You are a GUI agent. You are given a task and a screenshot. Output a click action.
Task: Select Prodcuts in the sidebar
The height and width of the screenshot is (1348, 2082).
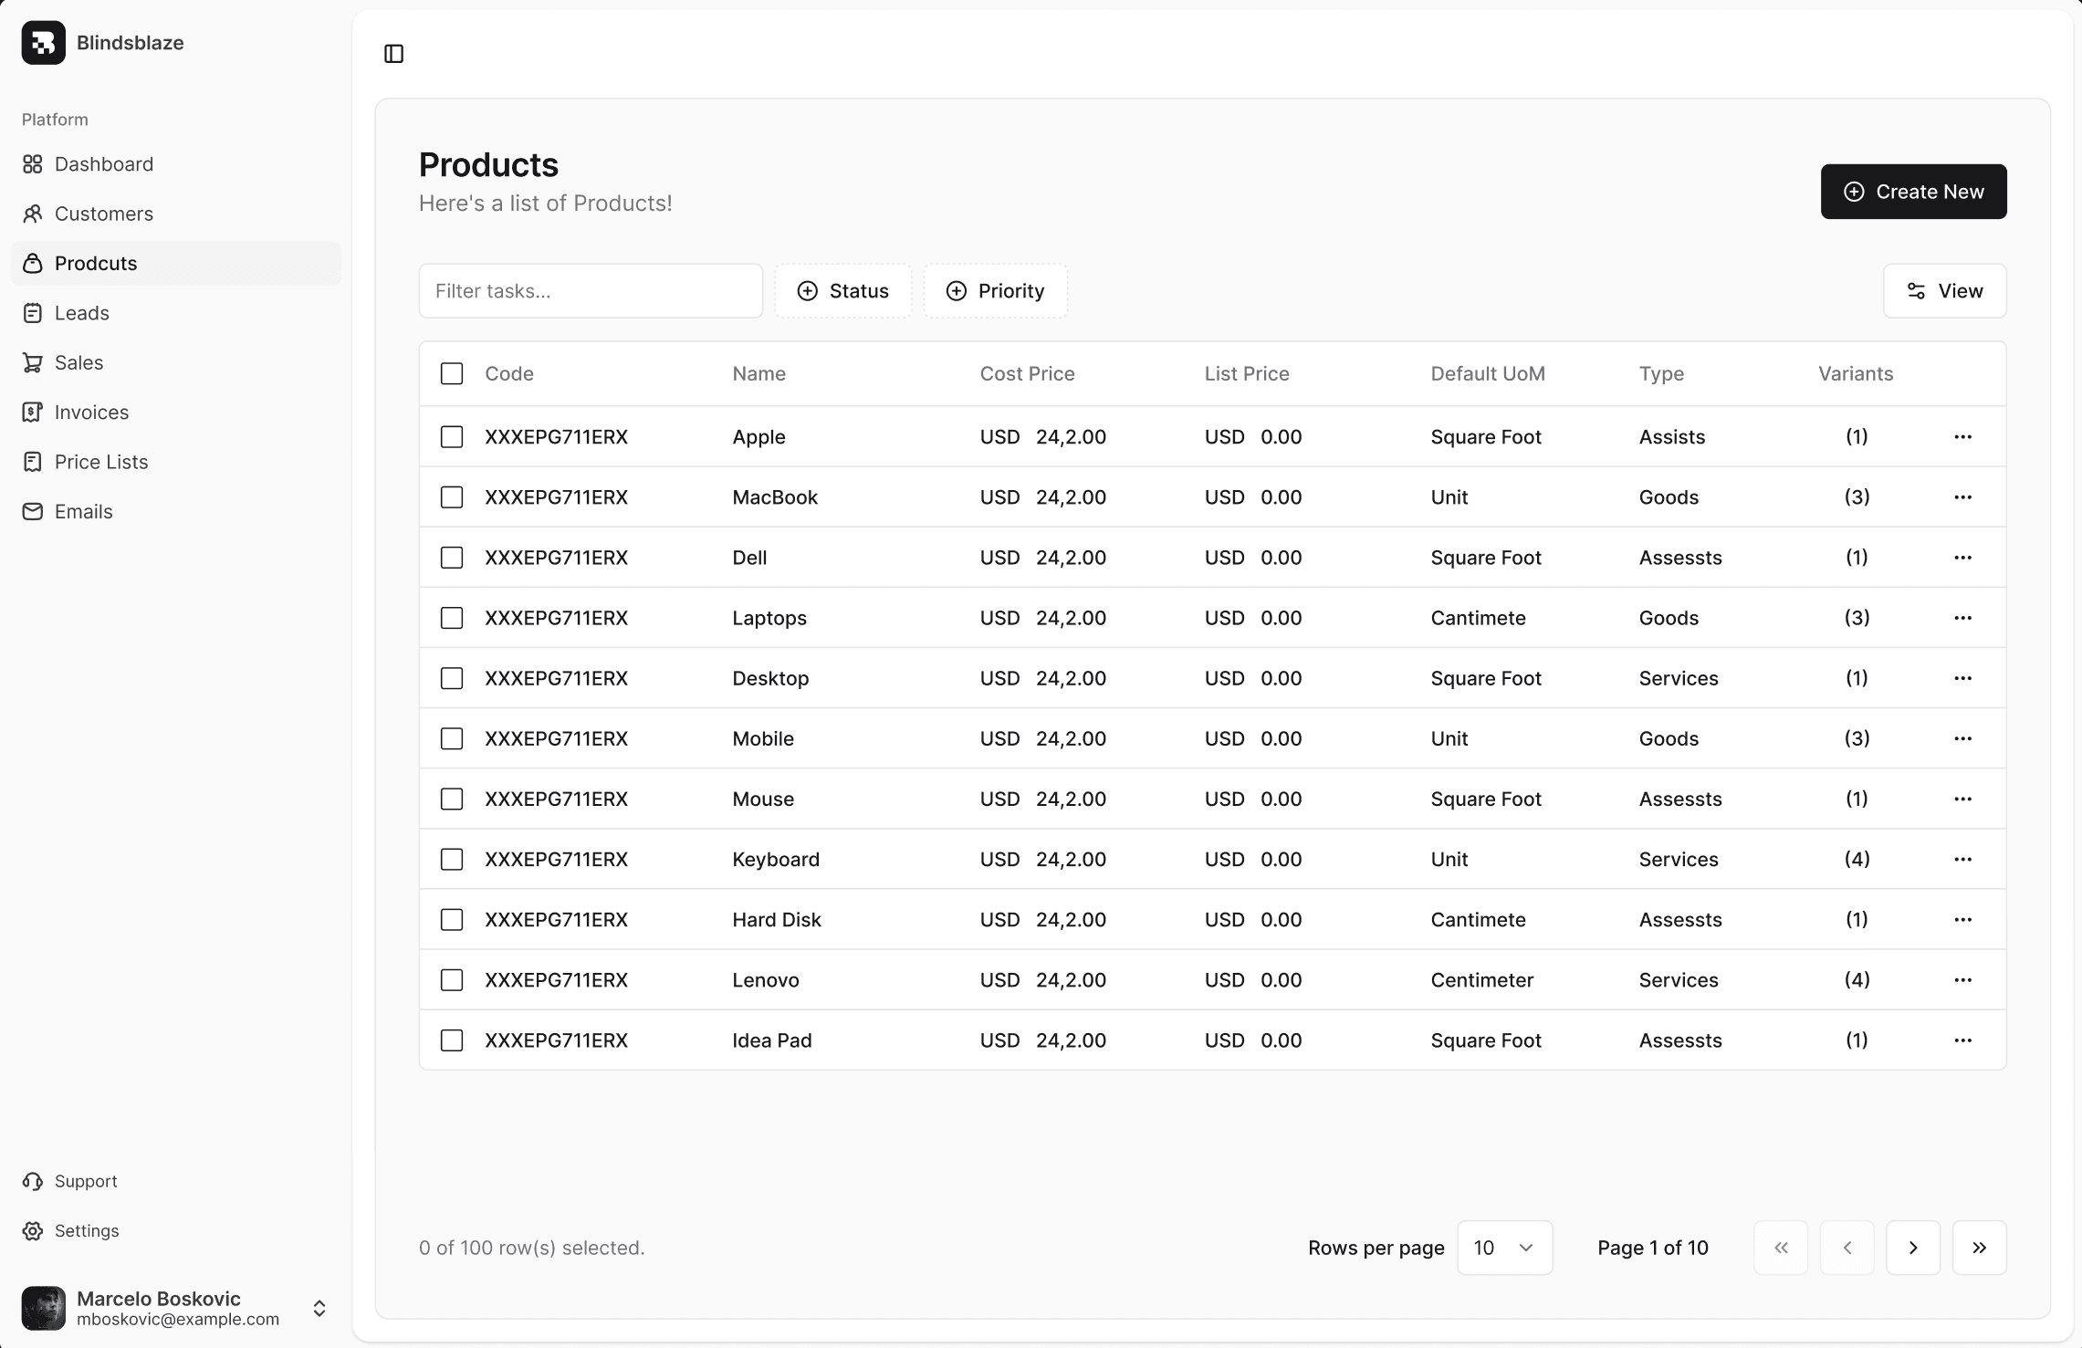click(x=176, y=263)
